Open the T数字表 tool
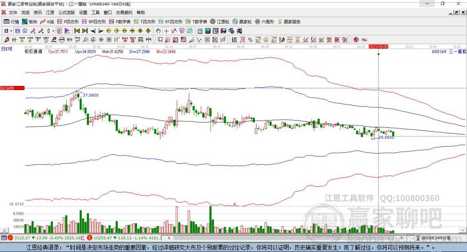This screenshot has height=252, width=467. pyautogui.click(x=196, y=22)
